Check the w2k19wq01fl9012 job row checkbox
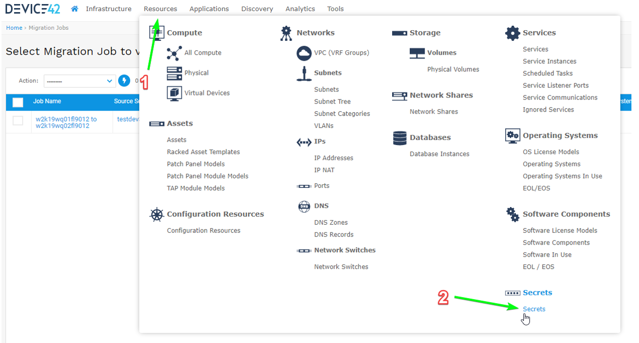This screenshot has width=639, height=343. (18, 120)
